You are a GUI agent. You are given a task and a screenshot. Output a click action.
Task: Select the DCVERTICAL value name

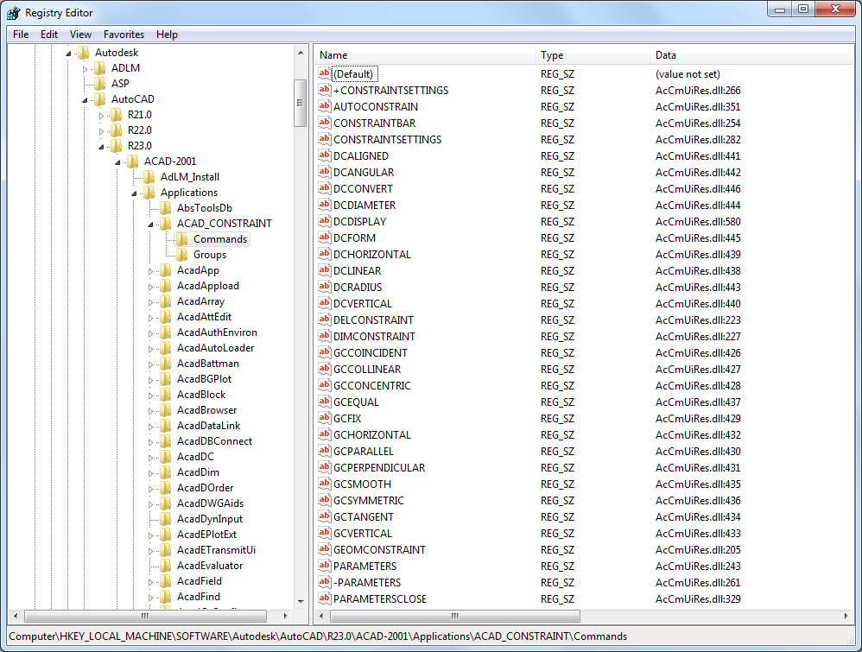(363, 303)
